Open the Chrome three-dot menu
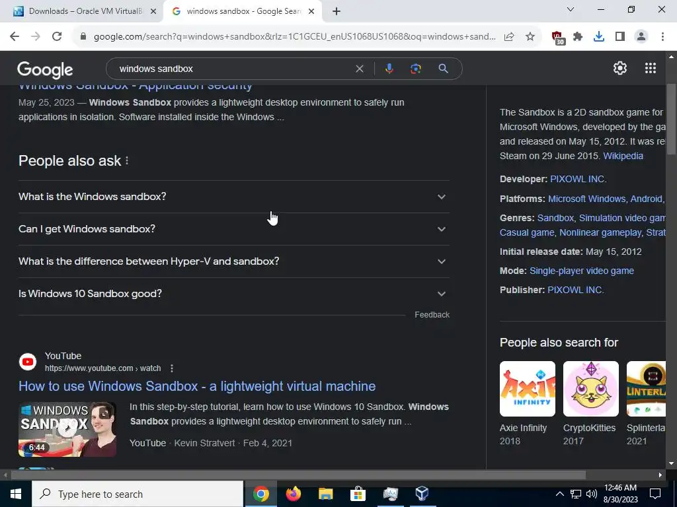This screenshot has height=507, width=677. (662, 37)
